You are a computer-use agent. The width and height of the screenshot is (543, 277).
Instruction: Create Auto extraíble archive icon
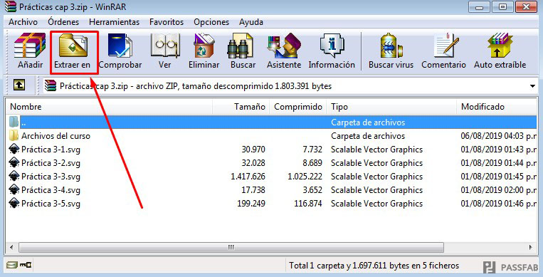(x=500, y=46)
